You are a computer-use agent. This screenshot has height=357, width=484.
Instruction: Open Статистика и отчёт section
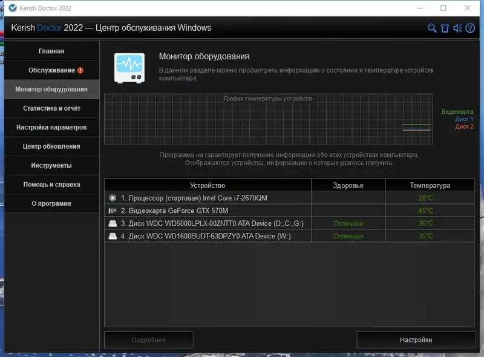pos(51,108)
